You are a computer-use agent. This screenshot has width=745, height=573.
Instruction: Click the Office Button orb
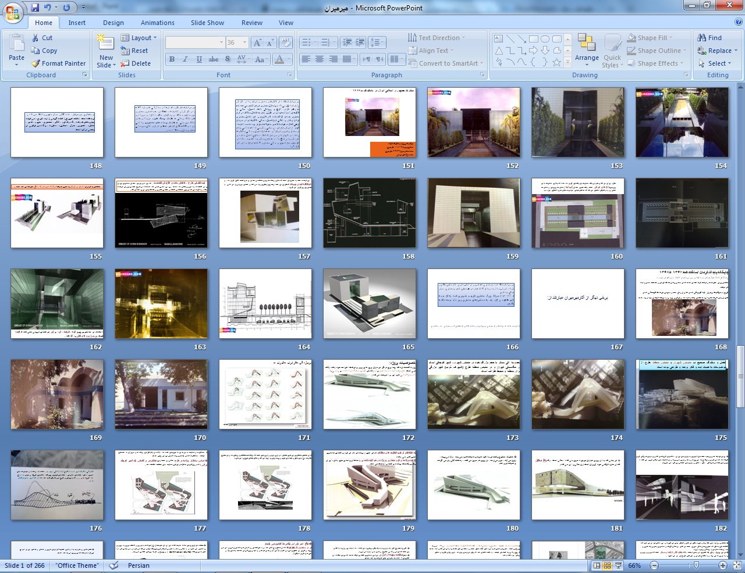point(13,12)
